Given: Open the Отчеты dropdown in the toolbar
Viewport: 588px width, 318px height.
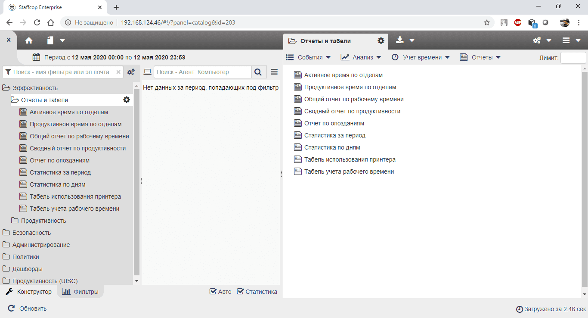Looking at the screenshot, I should [x=480, y=57].
